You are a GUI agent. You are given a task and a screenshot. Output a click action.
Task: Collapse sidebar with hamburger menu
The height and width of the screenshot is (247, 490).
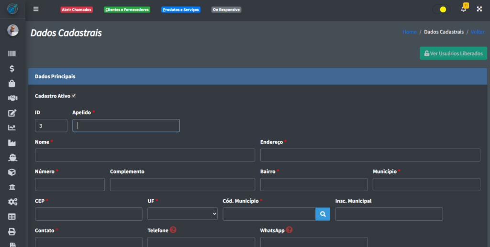(36, 9)
